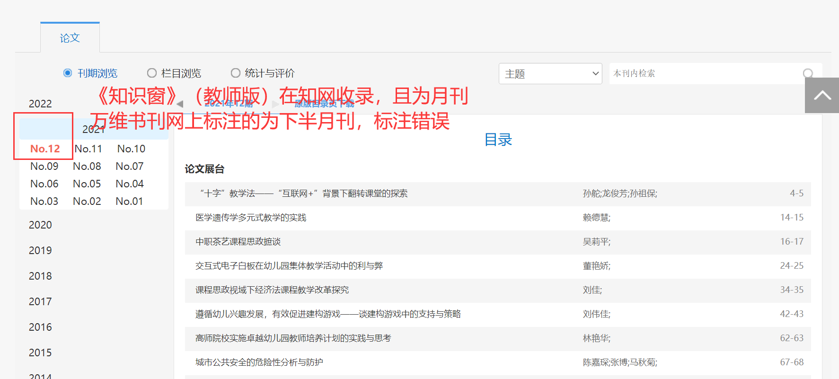Click the 本刊内检索 search input field
839x379 pixels.
[705, 73]
